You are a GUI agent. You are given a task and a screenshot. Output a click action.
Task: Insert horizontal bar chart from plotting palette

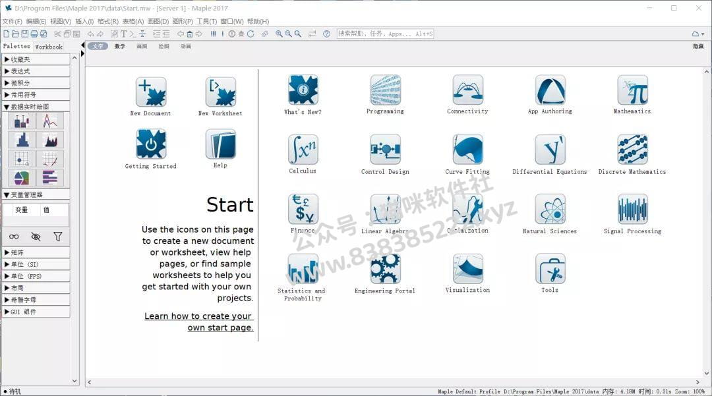(x=50, y=178)
